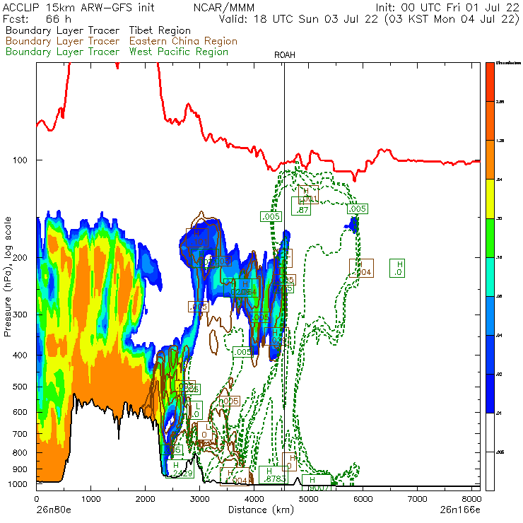
Task: Select the black Boundary Layer Tracer legend text
Action: click(x=62, y=30)
